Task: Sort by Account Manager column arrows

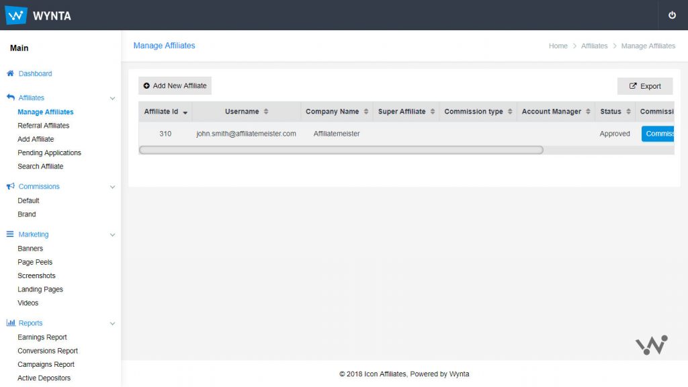Action: [x=588, y=112]
